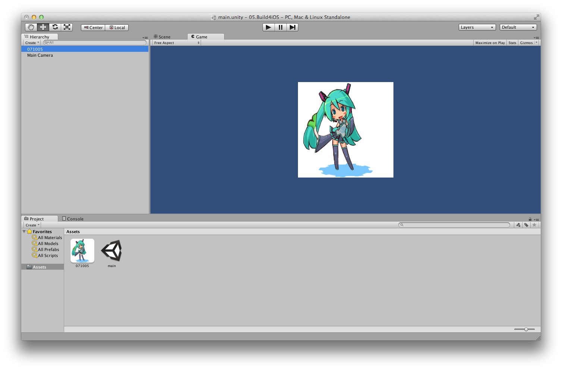Image resolution: width=562 pixels, height=370 pixels.
Task: Click the Save Search star icon
Action: coord(534,225)
